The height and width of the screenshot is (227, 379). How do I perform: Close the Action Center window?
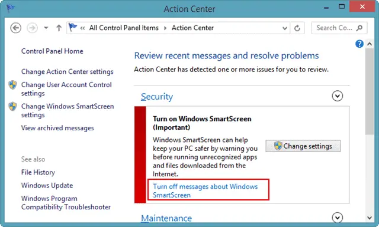point(362,6)
